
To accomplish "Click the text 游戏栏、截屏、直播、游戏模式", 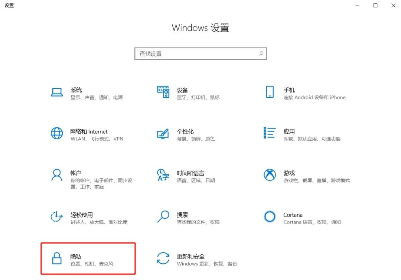I will coord(317,180).
